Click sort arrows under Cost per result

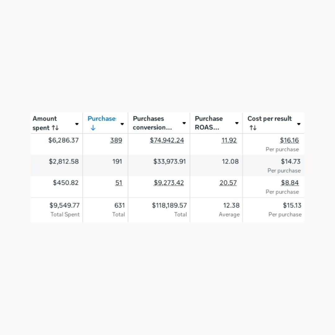pyautogui.click(x=253, y=128)
